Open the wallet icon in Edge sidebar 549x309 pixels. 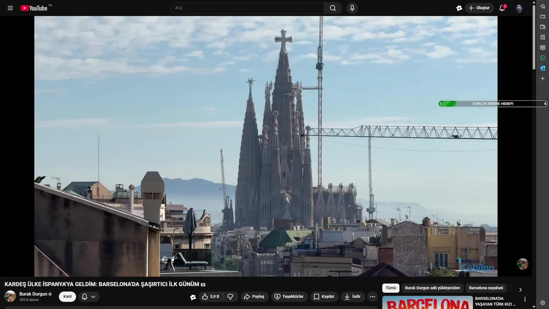pos(543,27)
